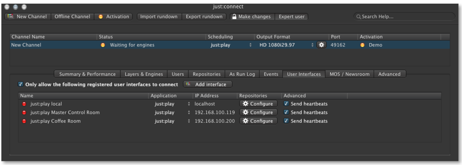Click the Output Format column header
This screenshot has height=165, width=462.
[x=292, y=37]
